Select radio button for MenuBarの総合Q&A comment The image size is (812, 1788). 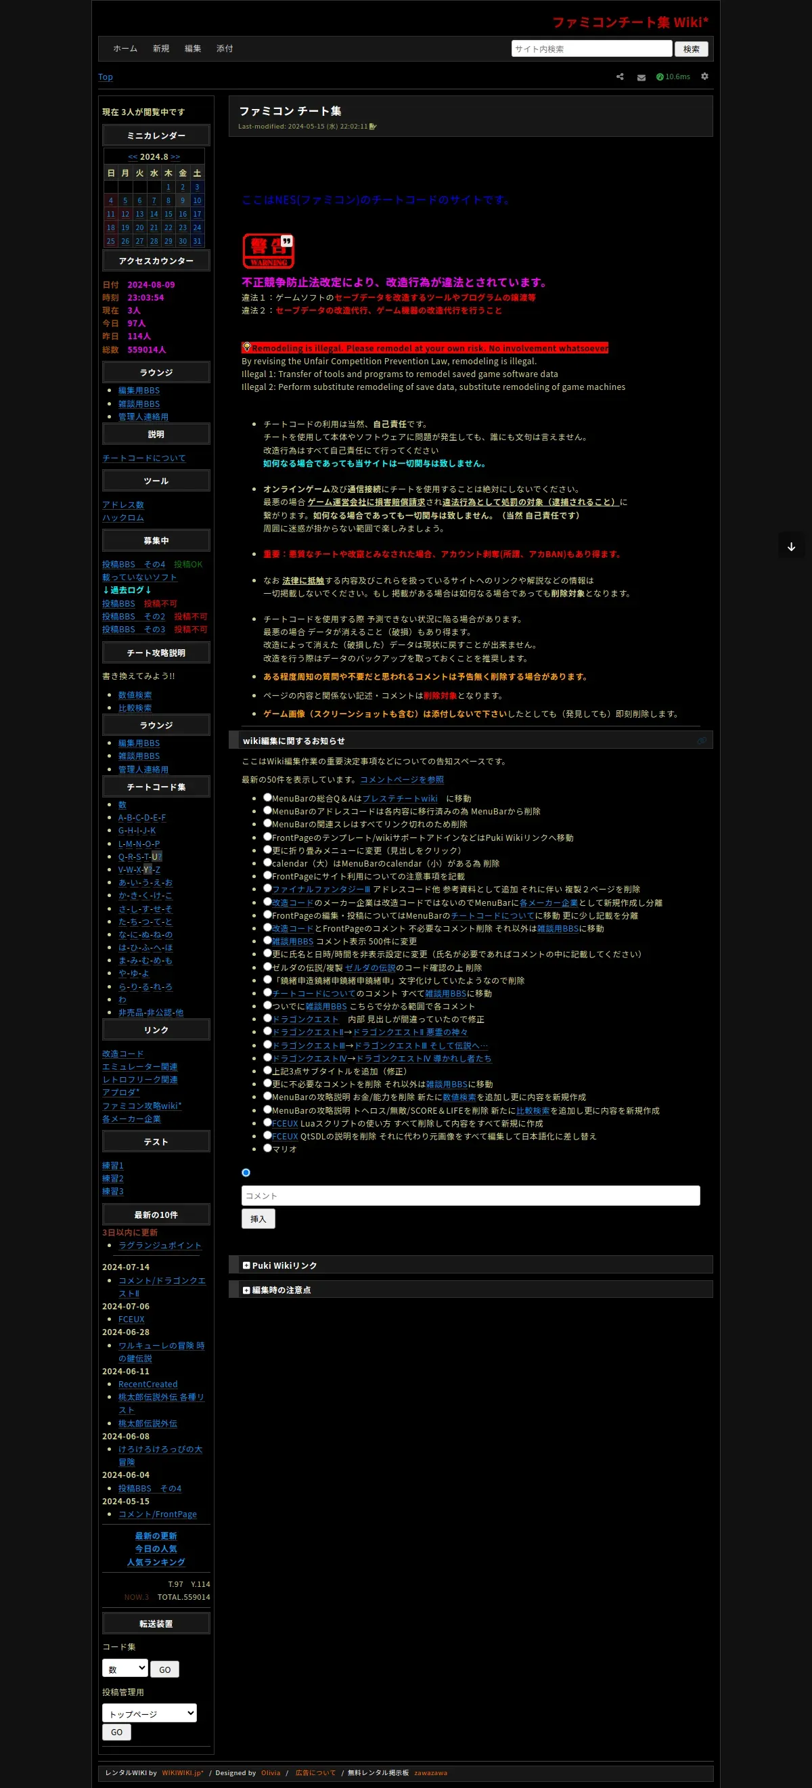coord(267,797)
